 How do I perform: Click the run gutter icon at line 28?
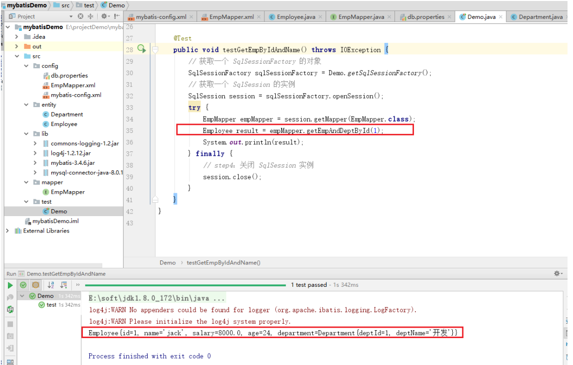point(142,49)
